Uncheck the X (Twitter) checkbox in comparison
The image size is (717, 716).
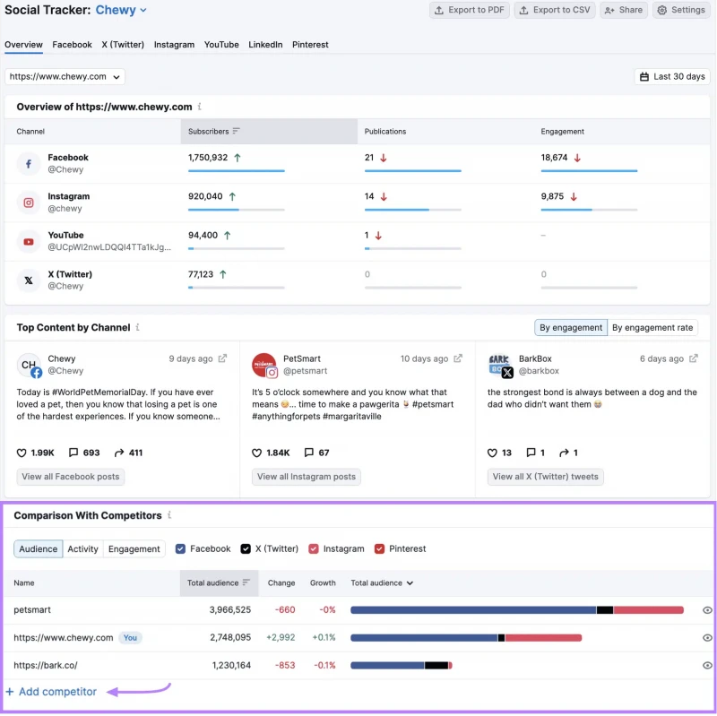246,548
